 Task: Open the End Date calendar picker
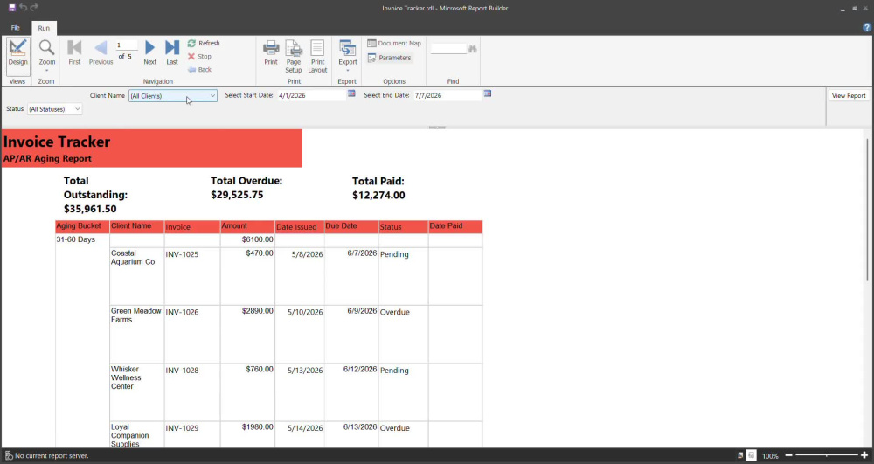488,93
